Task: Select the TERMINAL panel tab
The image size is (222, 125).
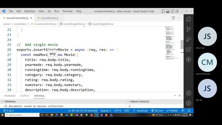Action: (39, 96)
